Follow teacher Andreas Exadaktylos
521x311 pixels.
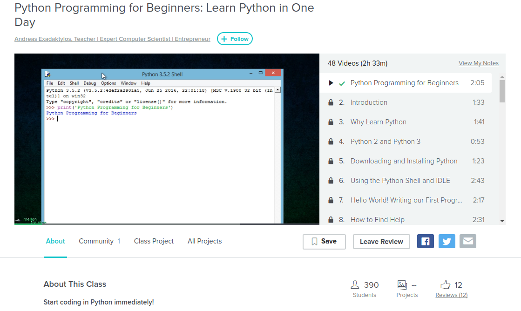[235, 39]
